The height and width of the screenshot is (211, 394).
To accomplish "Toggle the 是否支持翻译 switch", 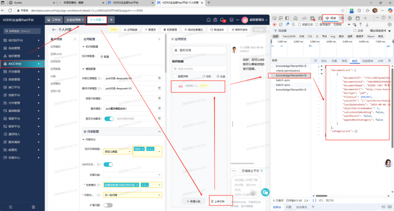I will 109,119.
